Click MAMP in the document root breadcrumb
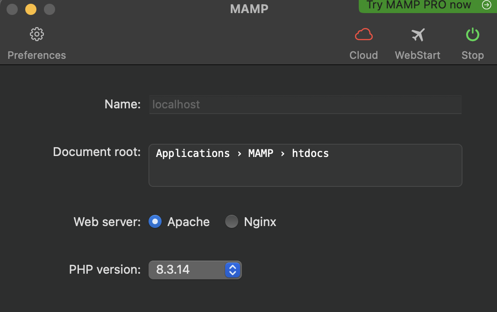Viewport: 497px width, 312px height. 261,153
